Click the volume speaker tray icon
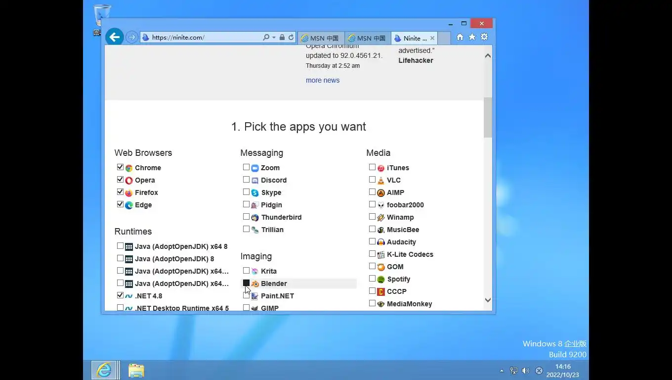672x380 pixels. point(526,371)
